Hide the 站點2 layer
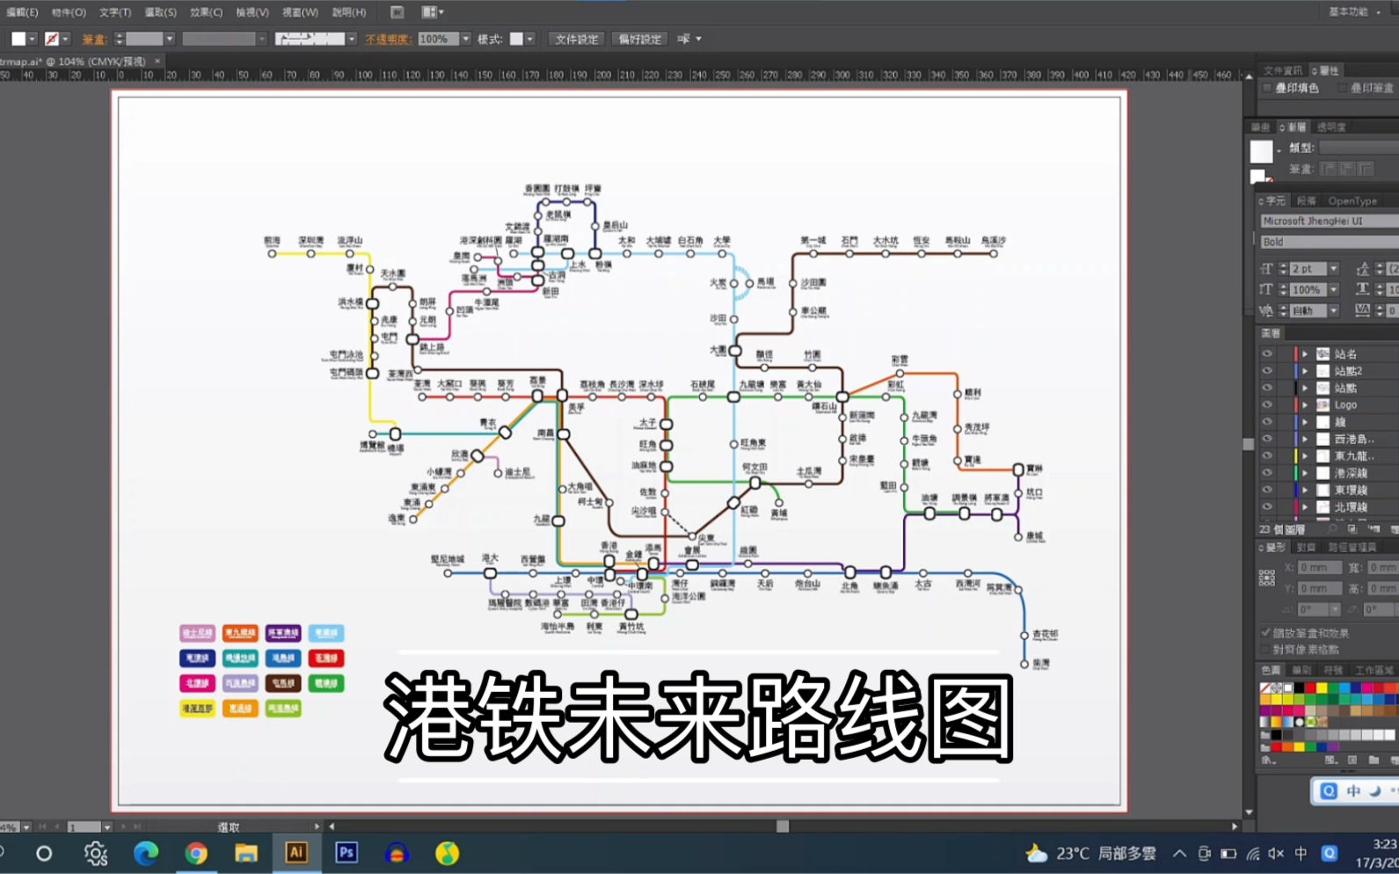This screenshot has width=1399, height=874. pyautogui.click(x=1267, y=371)
